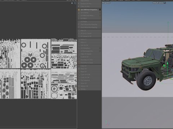Choose Store UV menu entry

point(89,83)
